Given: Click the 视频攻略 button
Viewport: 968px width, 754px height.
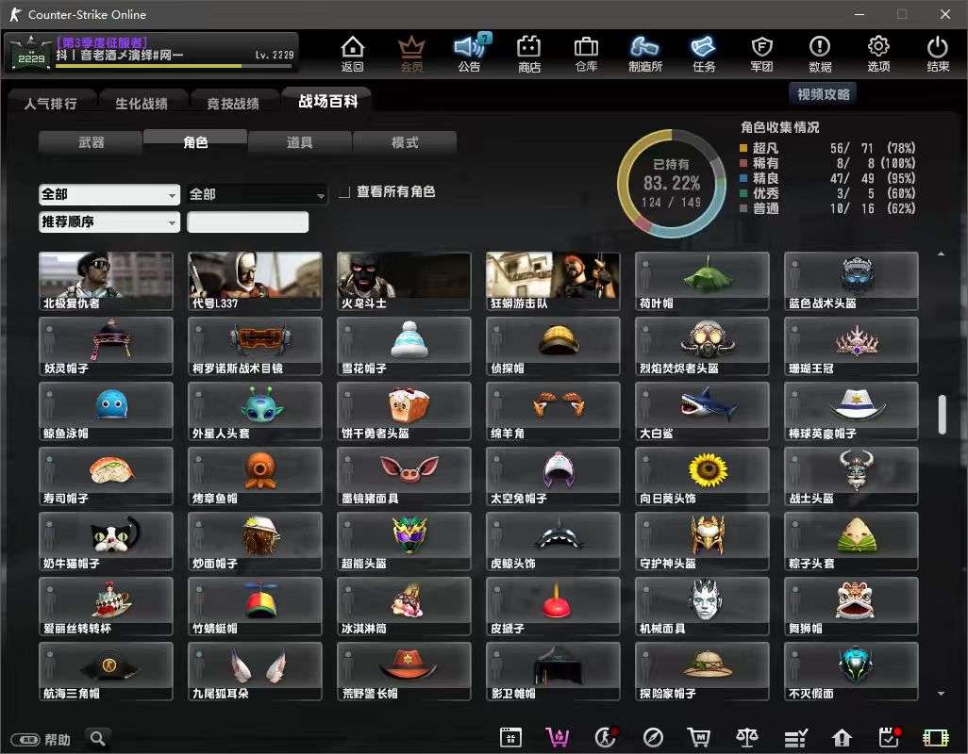Looking at the screenshot, I should pyautogui.click(x=823, y=94).
